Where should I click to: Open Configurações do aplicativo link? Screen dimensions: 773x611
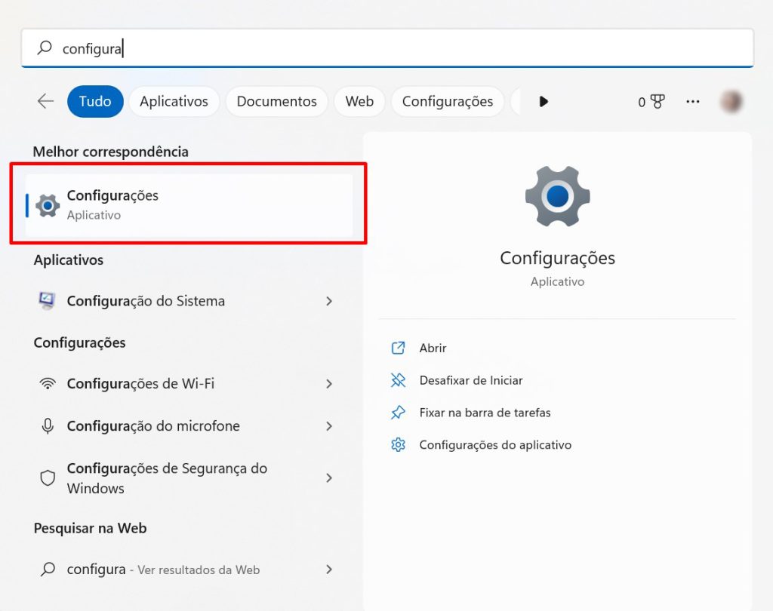pos(495,445)
